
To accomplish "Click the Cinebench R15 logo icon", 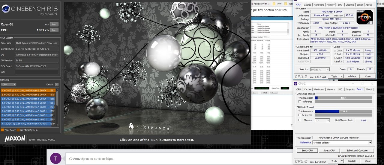I will 6,9.
